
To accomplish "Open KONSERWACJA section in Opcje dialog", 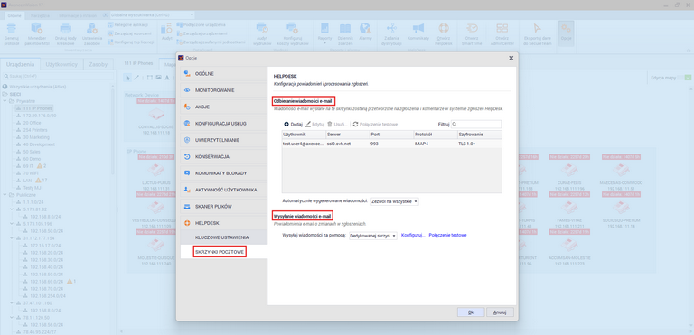I will 224,156.
